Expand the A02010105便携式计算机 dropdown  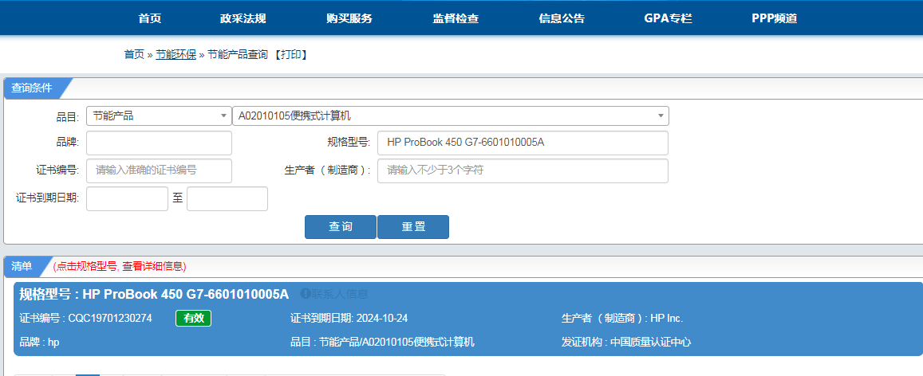click(x=450, y=116)
